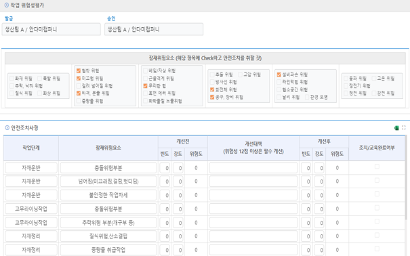Image resolution: width=410 pixels, height=256 pixels.
Task: Click the 넘어짐(미끄러짐,걸림,헛디딤) hazard field
Action: pyautogui.click(x=108, y=182)
